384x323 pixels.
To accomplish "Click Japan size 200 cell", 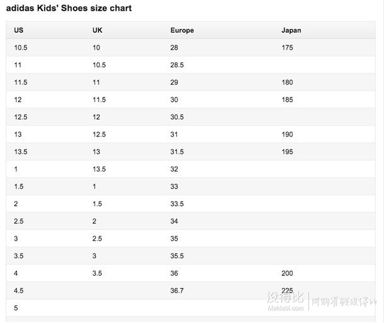I will [x=287, y=273].
